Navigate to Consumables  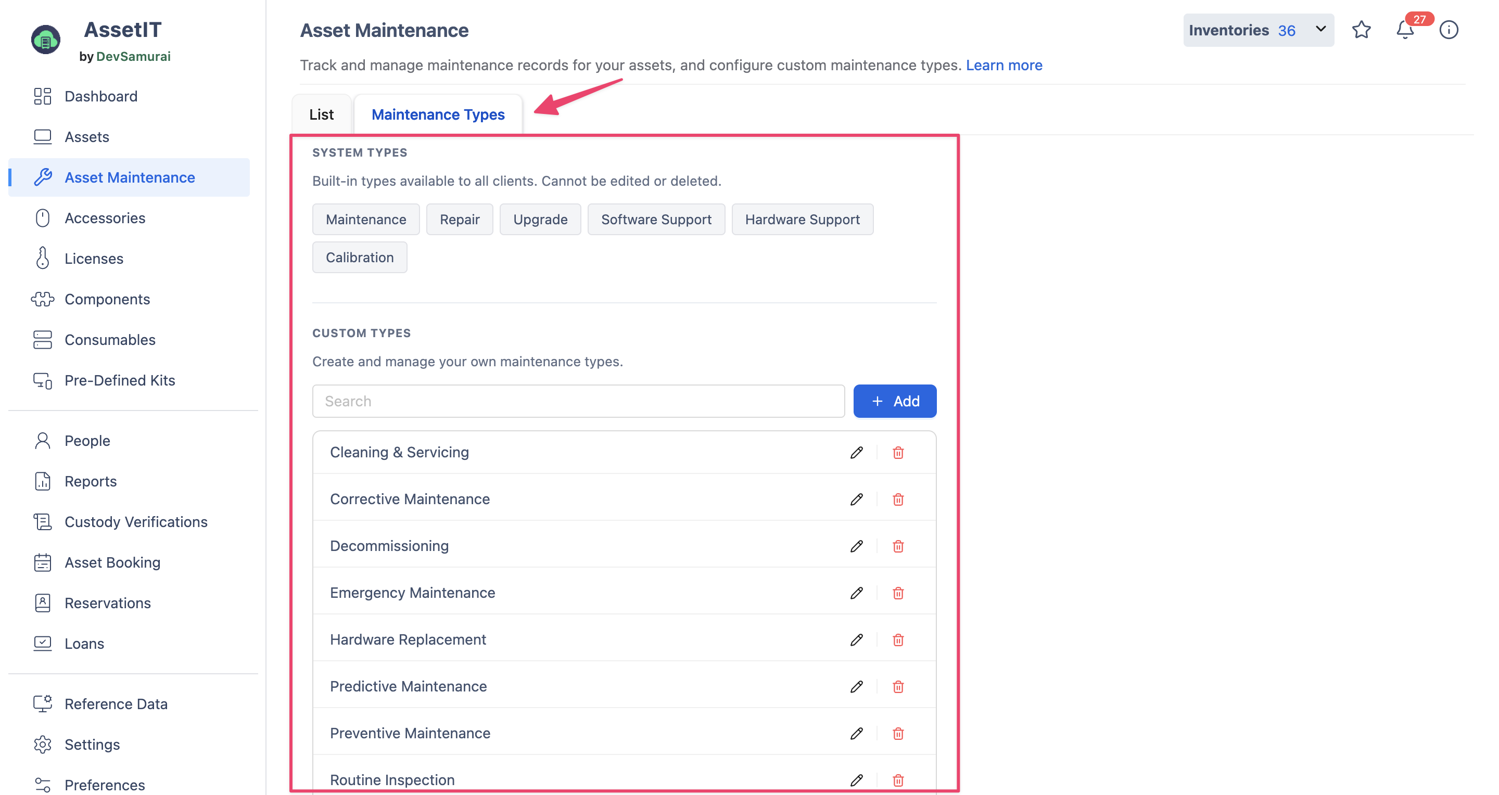click(129, 340)
